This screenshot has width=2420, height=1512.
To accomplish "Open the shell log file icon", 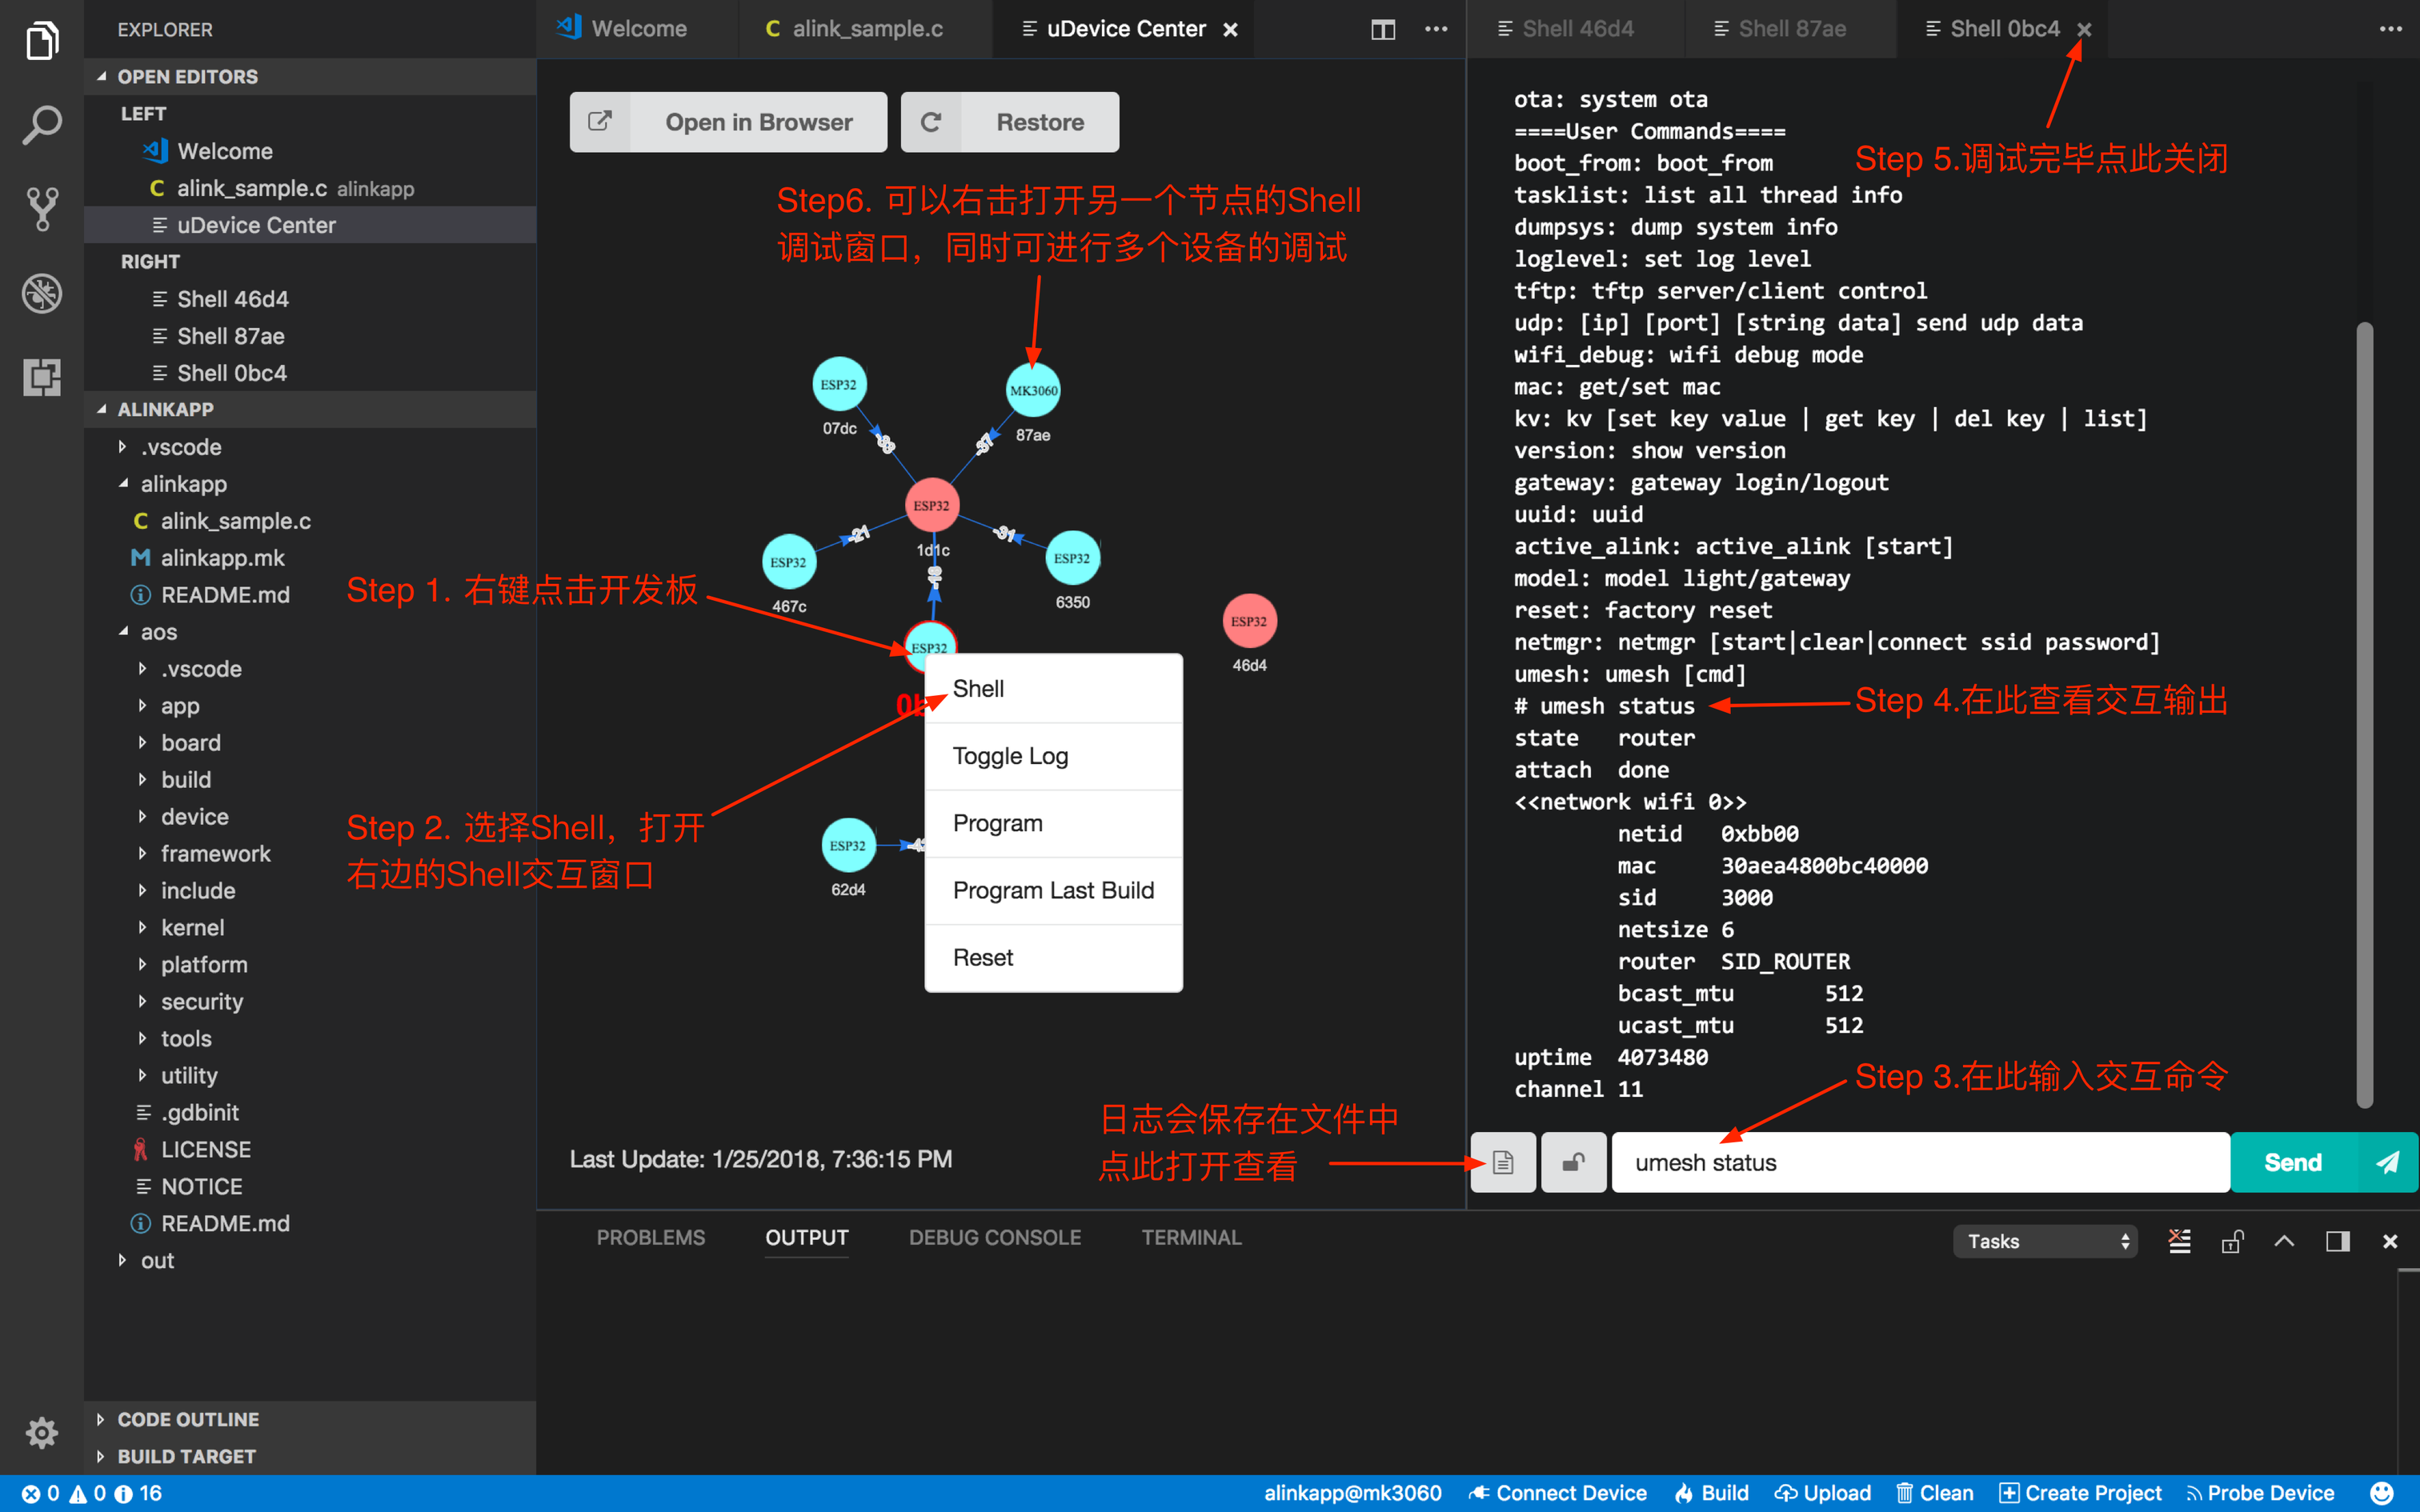I will (x=1502, y=1162).
